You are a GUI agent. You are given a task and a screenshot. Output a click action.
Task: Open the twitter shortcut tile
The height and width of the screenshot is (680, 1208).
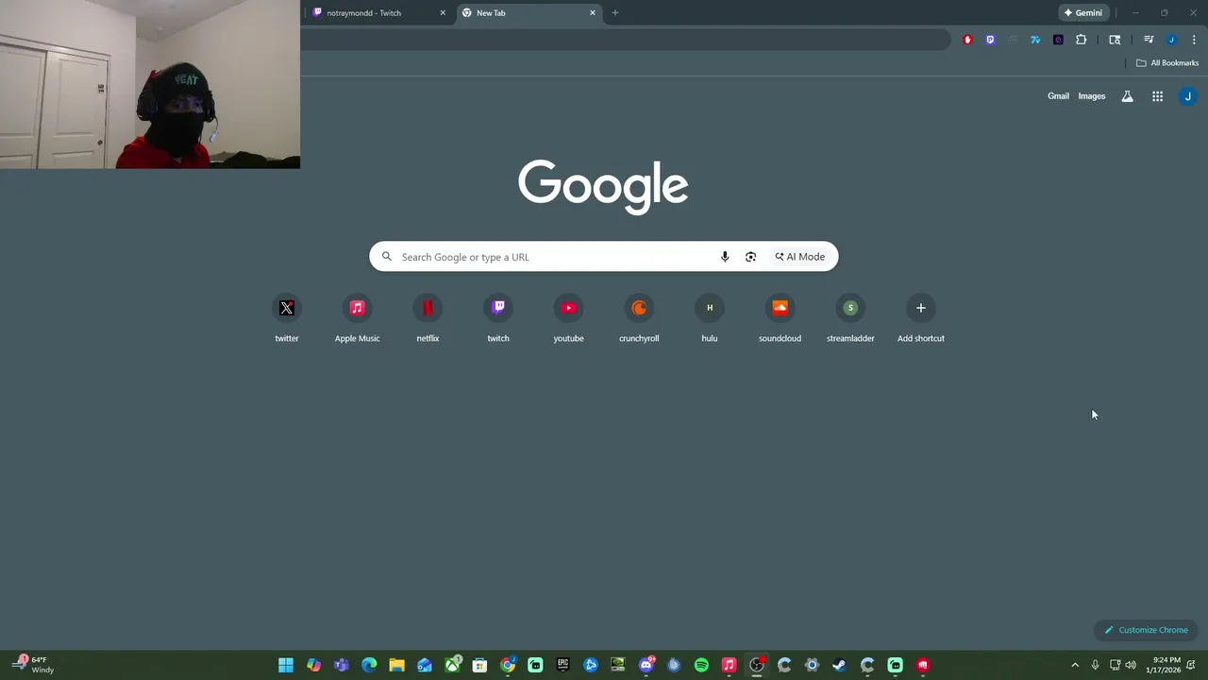287,319
